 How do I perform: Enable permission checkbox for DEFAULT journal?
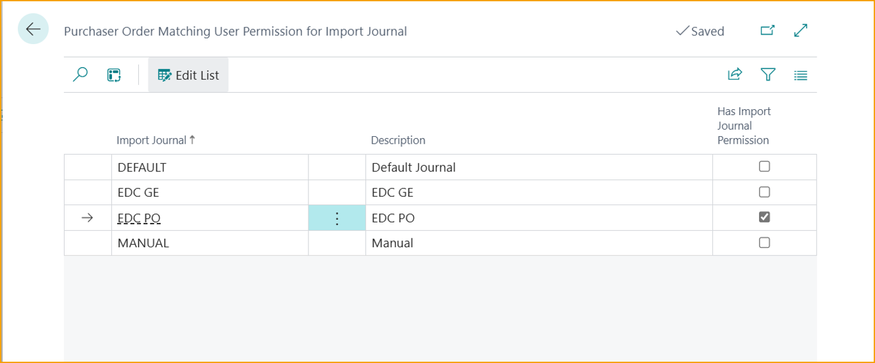[x=764, y=167]
